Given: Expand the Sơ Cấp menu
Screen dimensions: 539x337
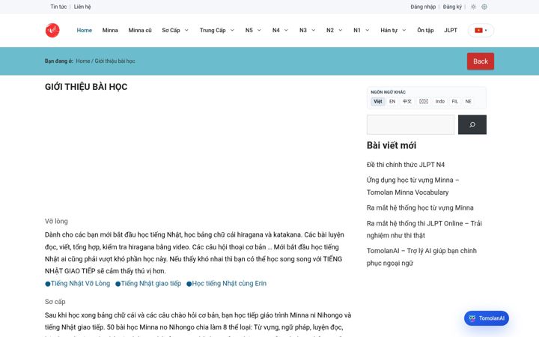Looking at the screenshot, I should pos(175,30).
